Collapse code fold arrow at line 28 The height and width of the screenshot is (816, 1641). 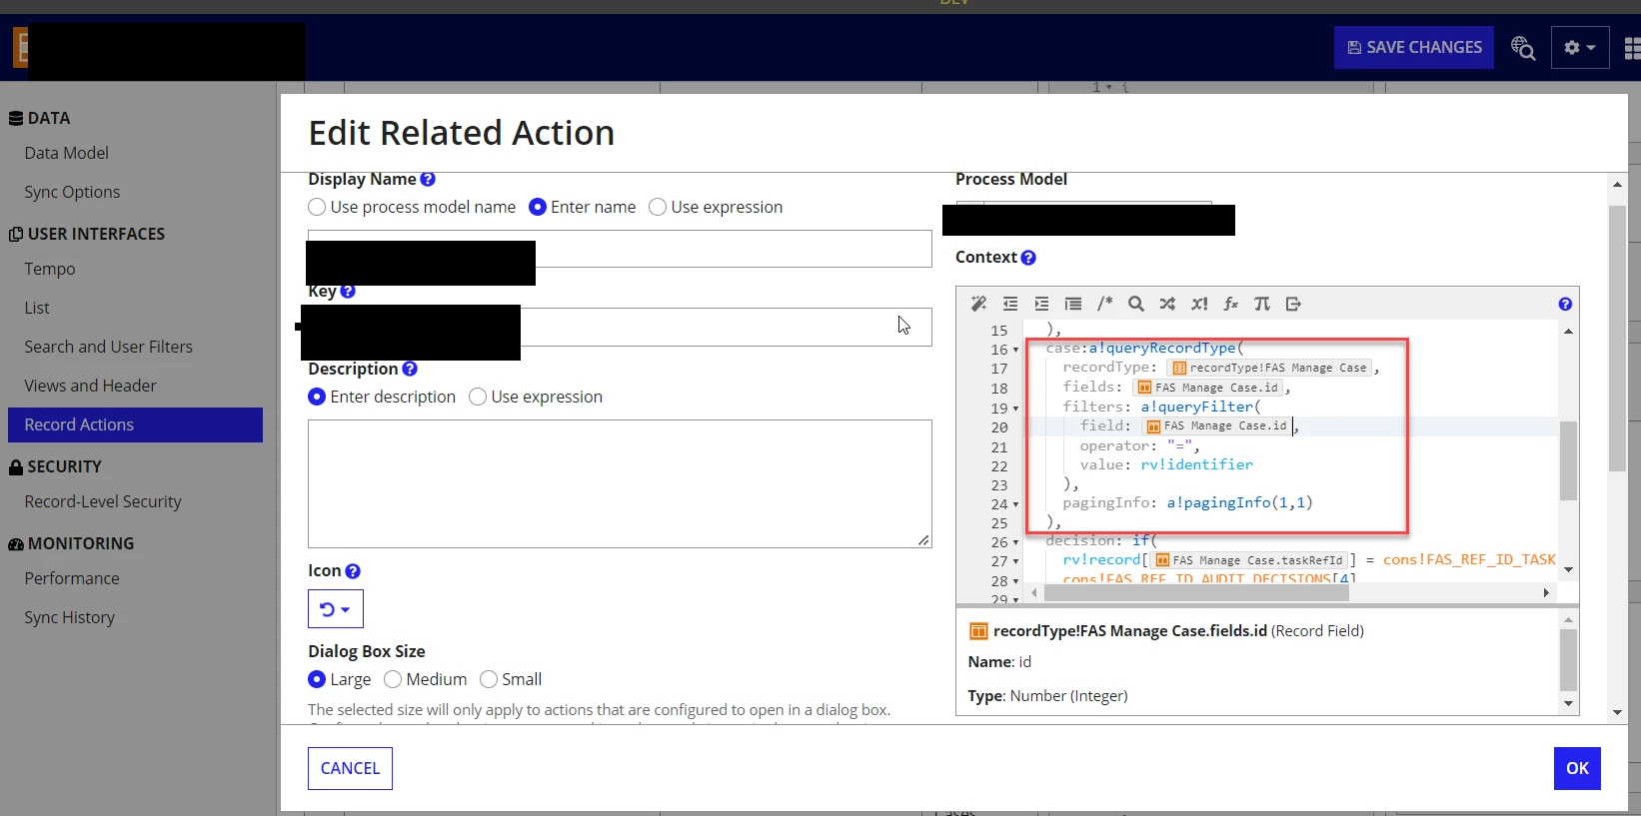coord(1015,581)
